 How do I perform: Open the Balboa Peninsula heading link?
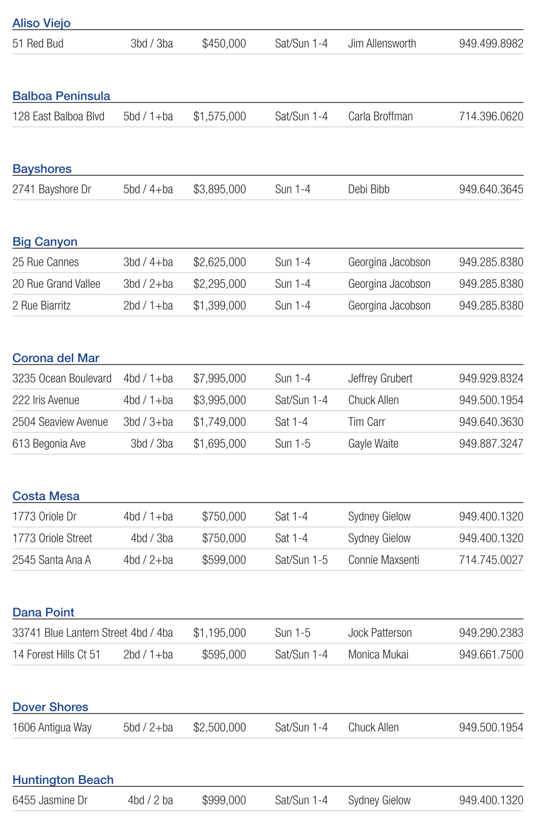(x=61, y=96)
